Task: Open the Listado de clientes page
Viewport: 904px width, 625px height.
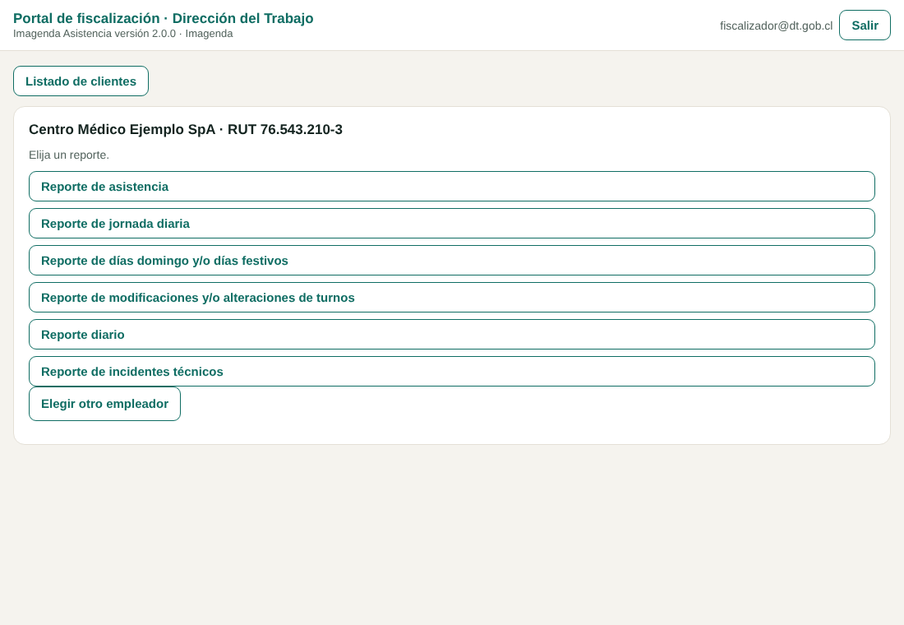Action: click(x=81, y=81)
